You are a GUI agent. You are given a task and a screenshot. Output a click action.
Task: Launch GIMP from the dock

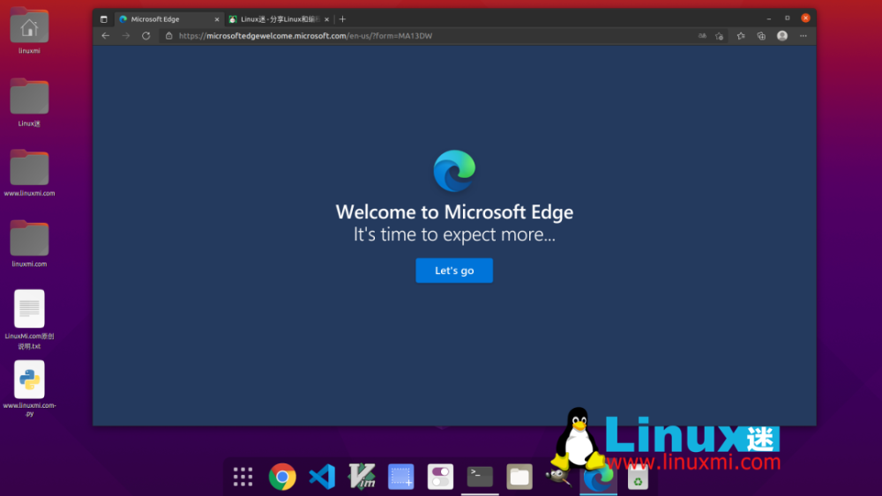click(558, 477)
